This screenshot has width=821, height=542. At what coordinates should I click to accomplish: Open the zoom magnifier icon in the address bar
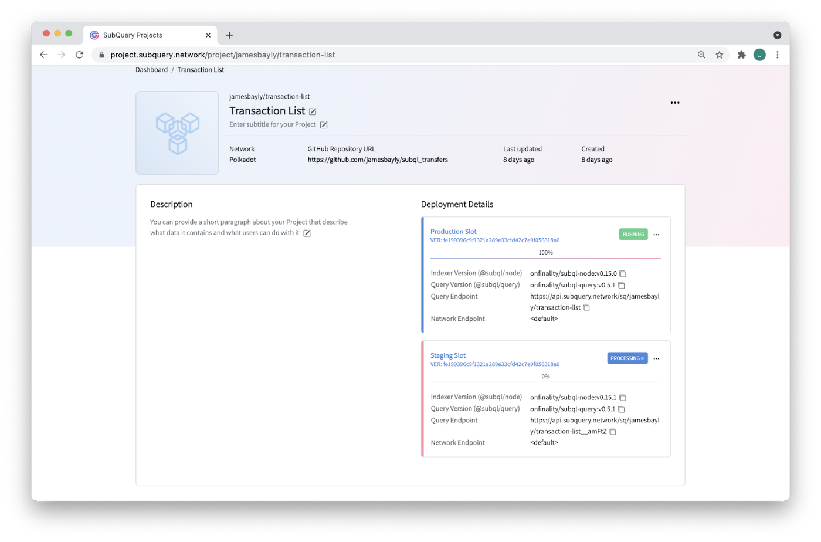(701, 55)
